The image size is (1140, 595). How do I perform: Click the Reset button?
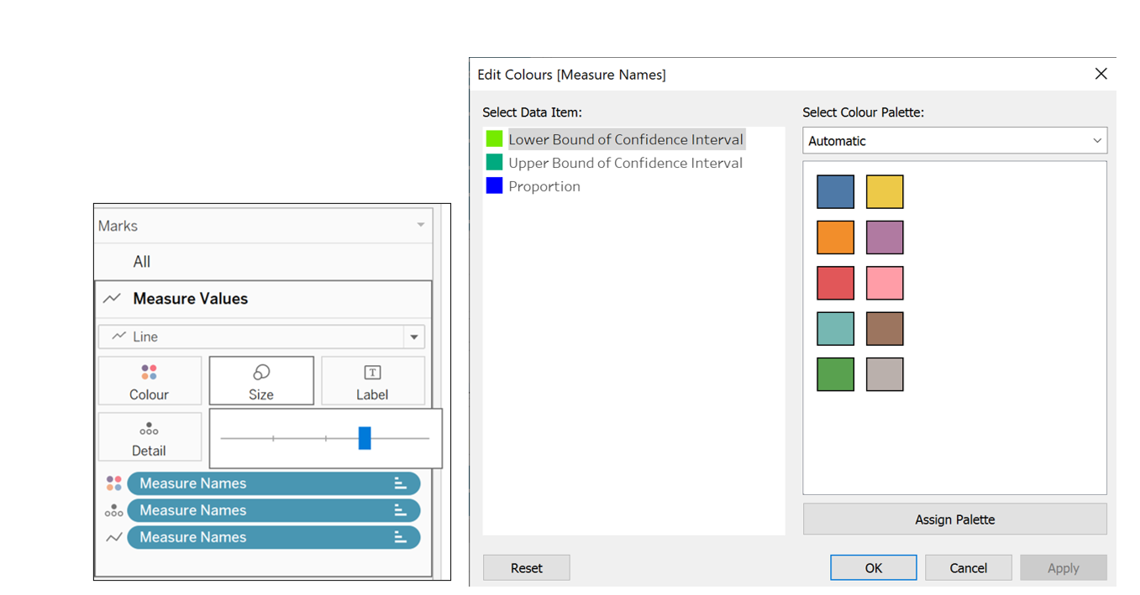click(526, 568)
